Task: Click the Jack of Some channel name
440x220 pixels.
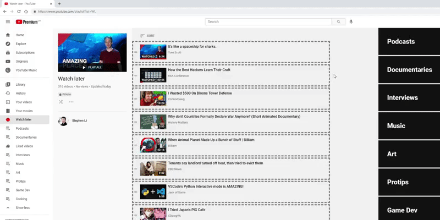Action: click(x=177, y=193)
